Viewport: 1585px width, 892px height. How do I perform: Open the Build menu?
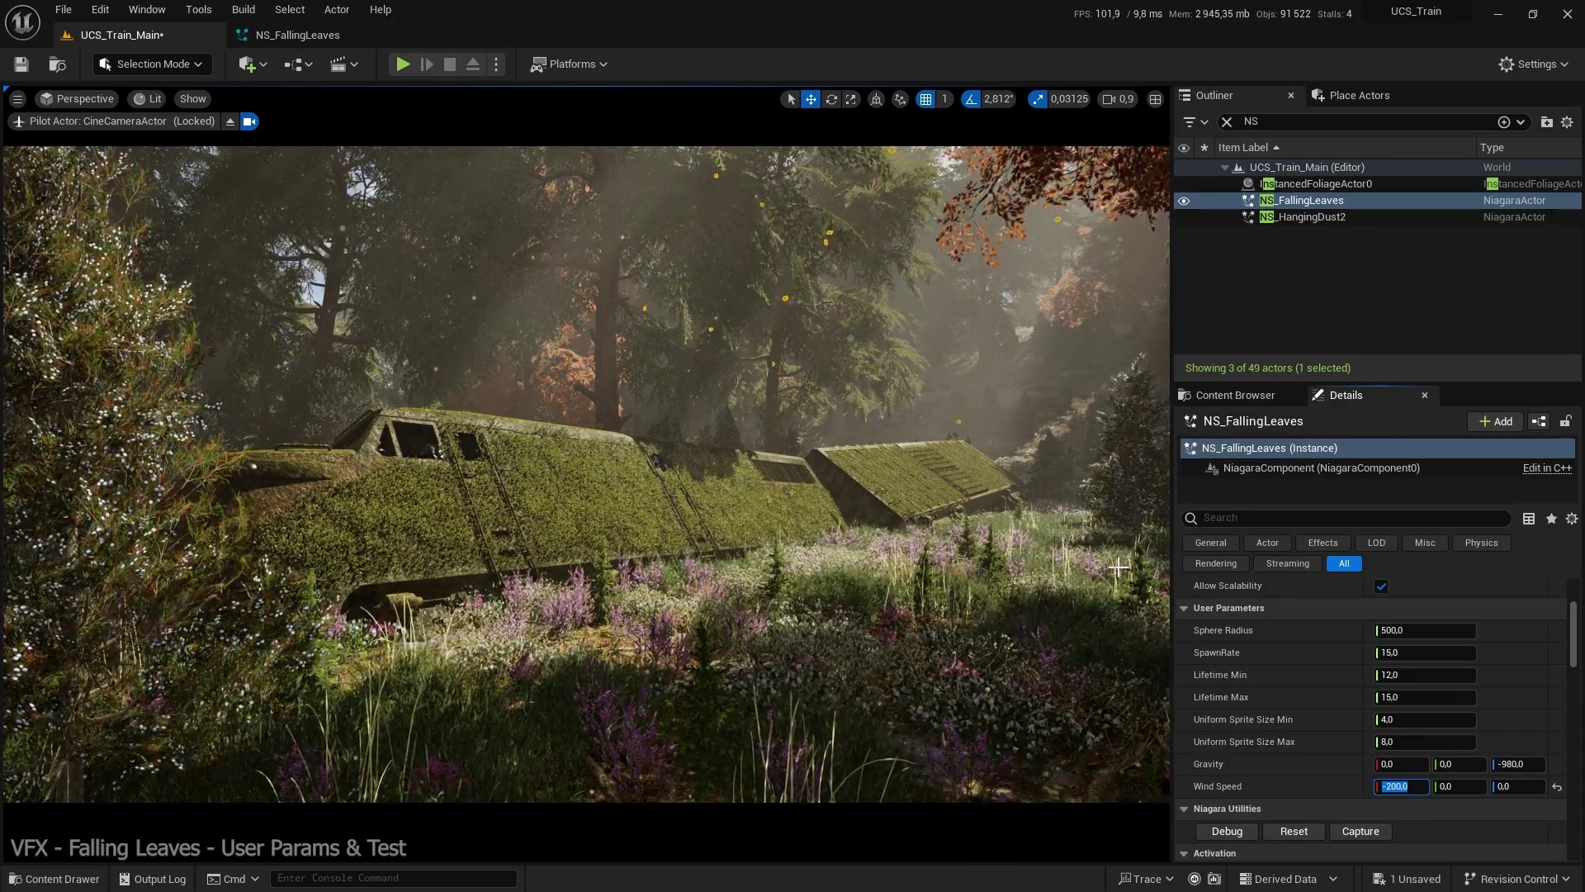[244, 10]
